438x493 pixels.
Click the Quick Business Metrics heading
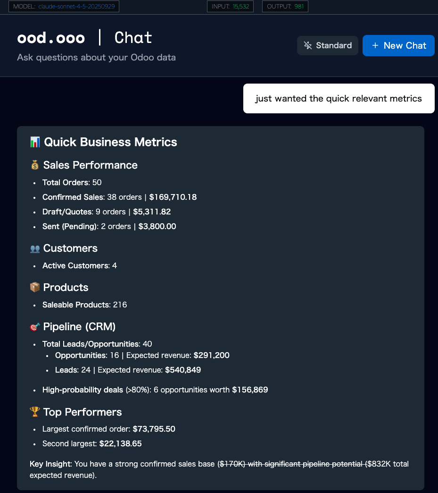[110, 142]
